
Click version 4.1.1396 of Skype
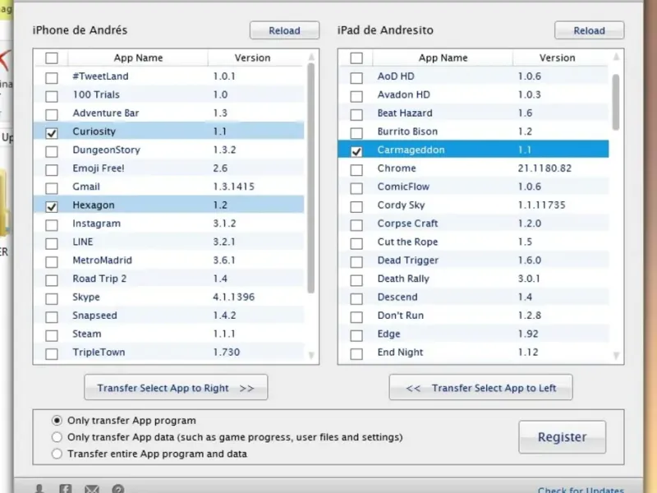(x=233, y=297)
